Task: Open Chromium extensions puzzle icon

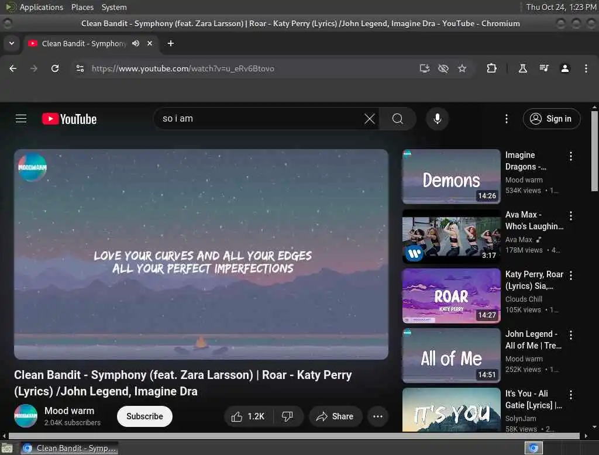Action: 491,68
